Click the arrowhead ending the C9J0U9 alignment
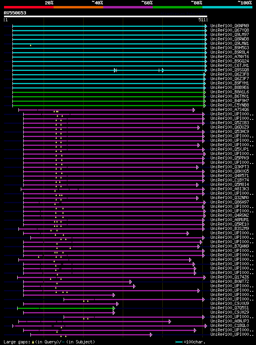Screen dimensions: 256x345 (x=118, y=304)
